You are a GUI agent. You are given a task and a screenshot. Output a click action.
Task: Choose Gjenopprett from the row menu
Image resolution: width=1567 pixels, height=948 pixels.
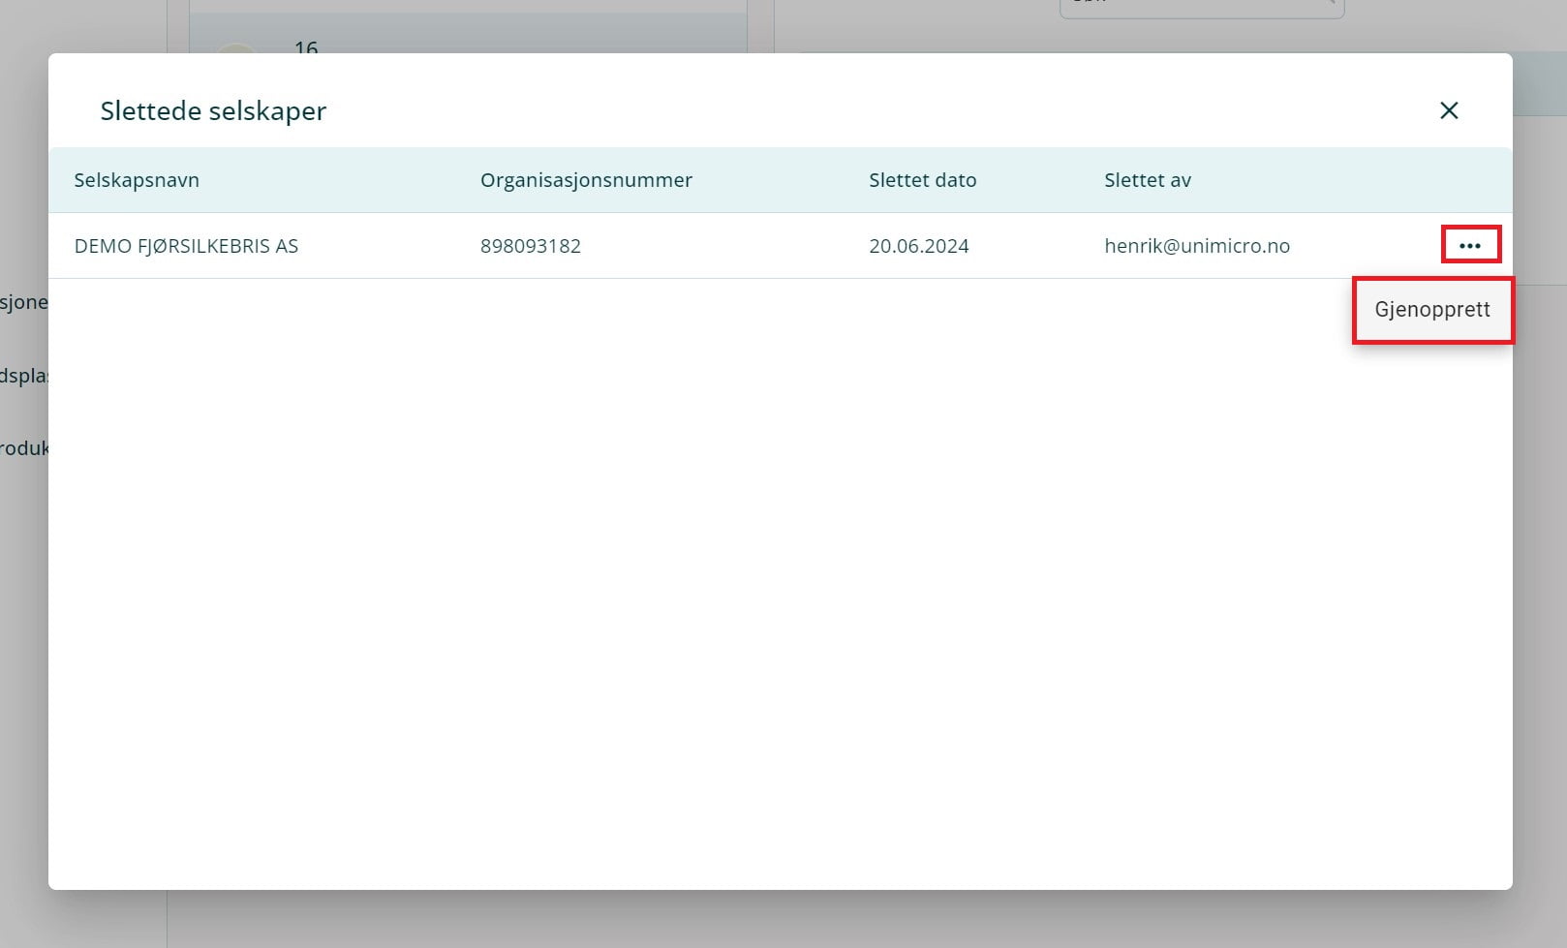pyautogui.click(x=1432, y=310)
